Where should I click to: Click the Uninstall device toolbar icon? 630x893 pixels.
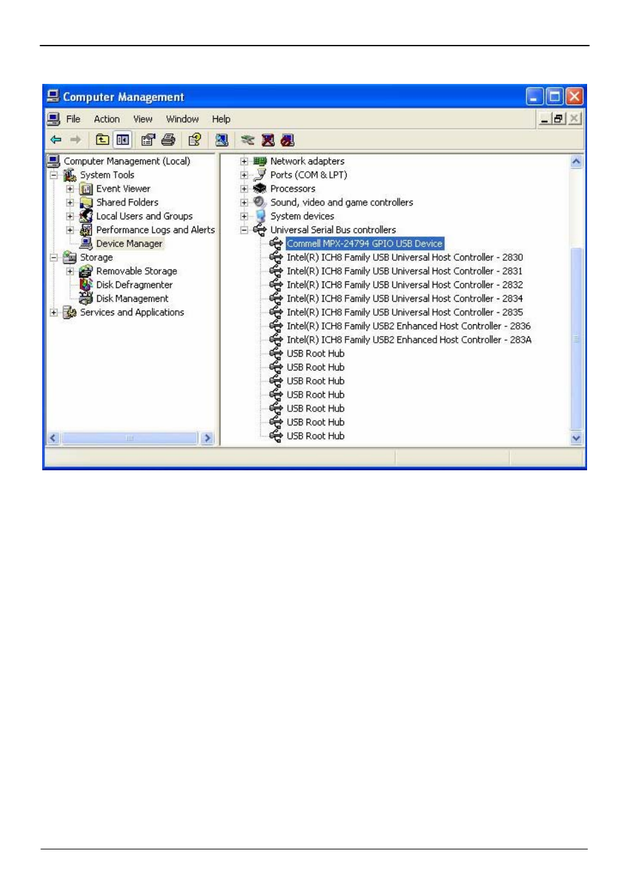tap(267, 139)
